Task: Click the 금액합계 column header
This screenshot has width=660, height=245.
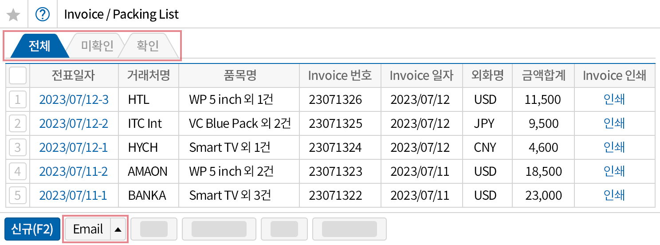Action: pyautogui.click(x=544, y=76)
